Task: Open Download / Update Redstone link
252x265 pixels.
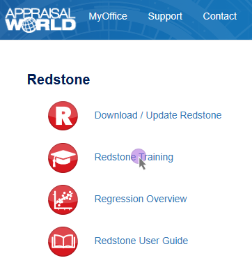Action: tap(158, 115)
